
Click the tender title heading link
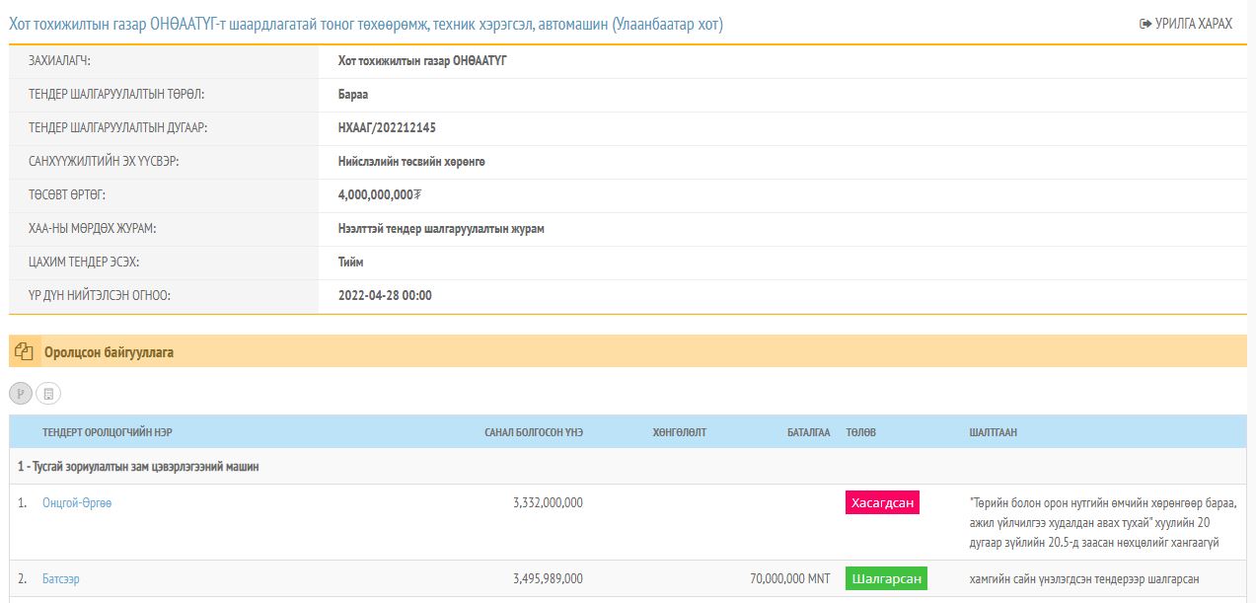click(366, 24)
